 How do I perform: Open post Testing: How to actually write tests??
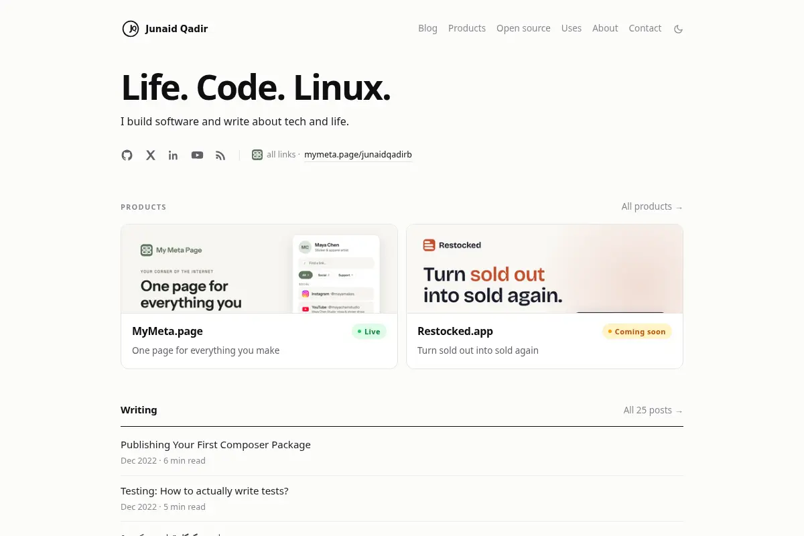tap(204, 491)
